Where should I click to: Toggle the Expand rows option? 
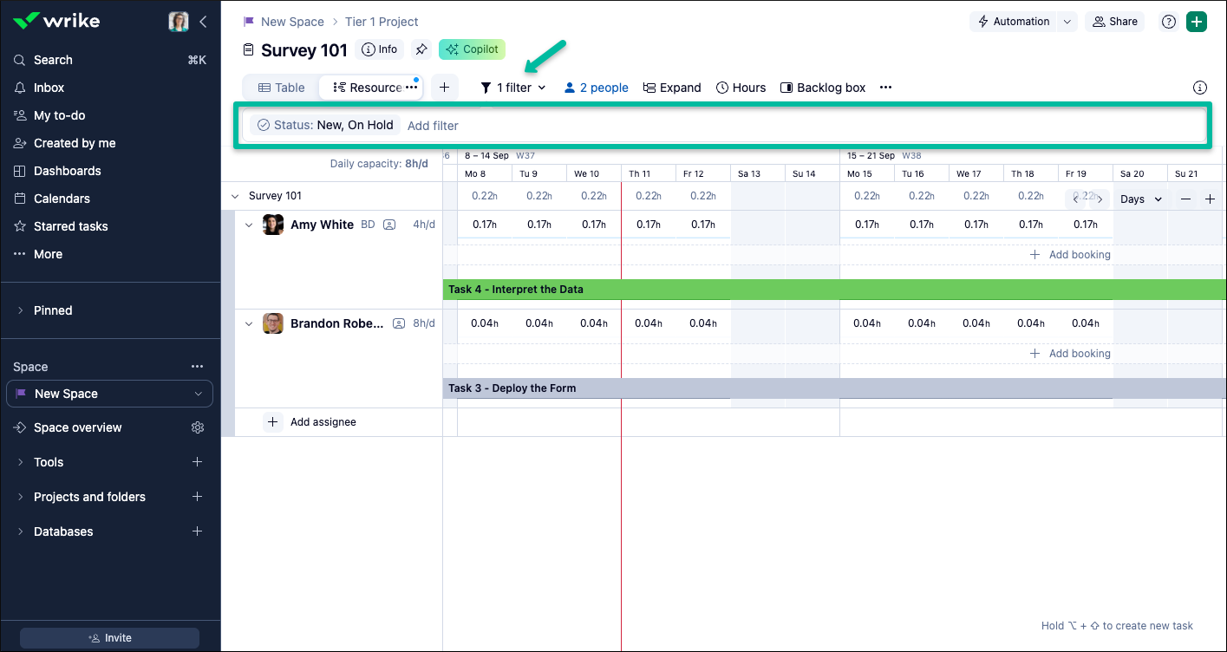671,88
